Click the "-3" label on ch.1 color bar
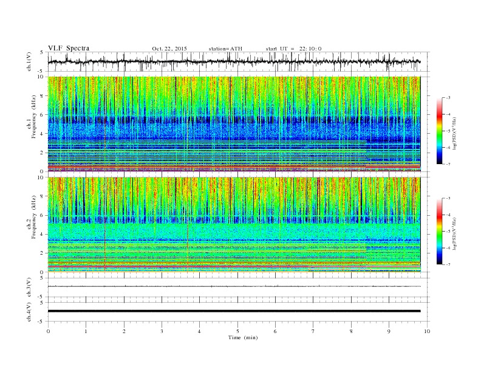 click(448, 98)
